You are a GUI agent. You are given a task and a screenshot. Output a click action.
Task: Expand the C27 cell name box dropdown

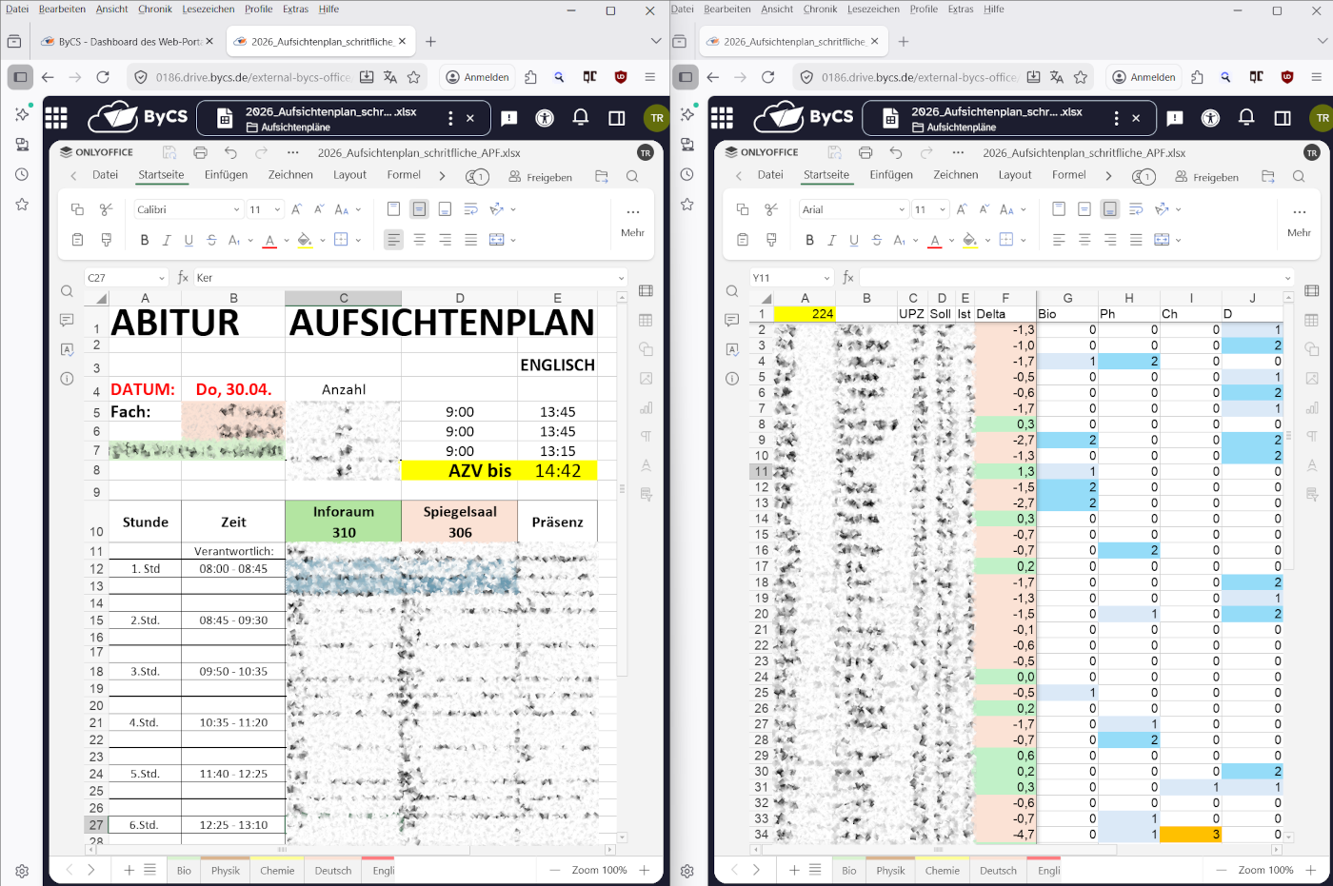[162, 278]
